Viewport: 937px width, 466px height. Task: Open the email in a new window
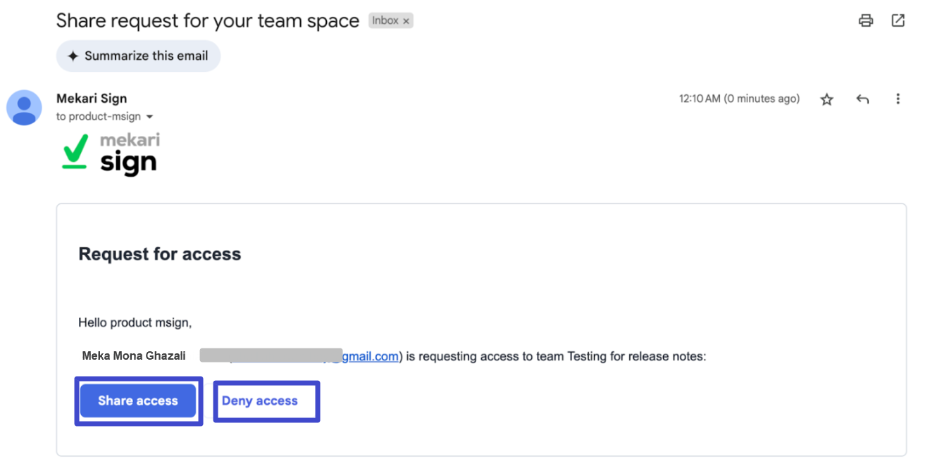(x=898, y=20)
